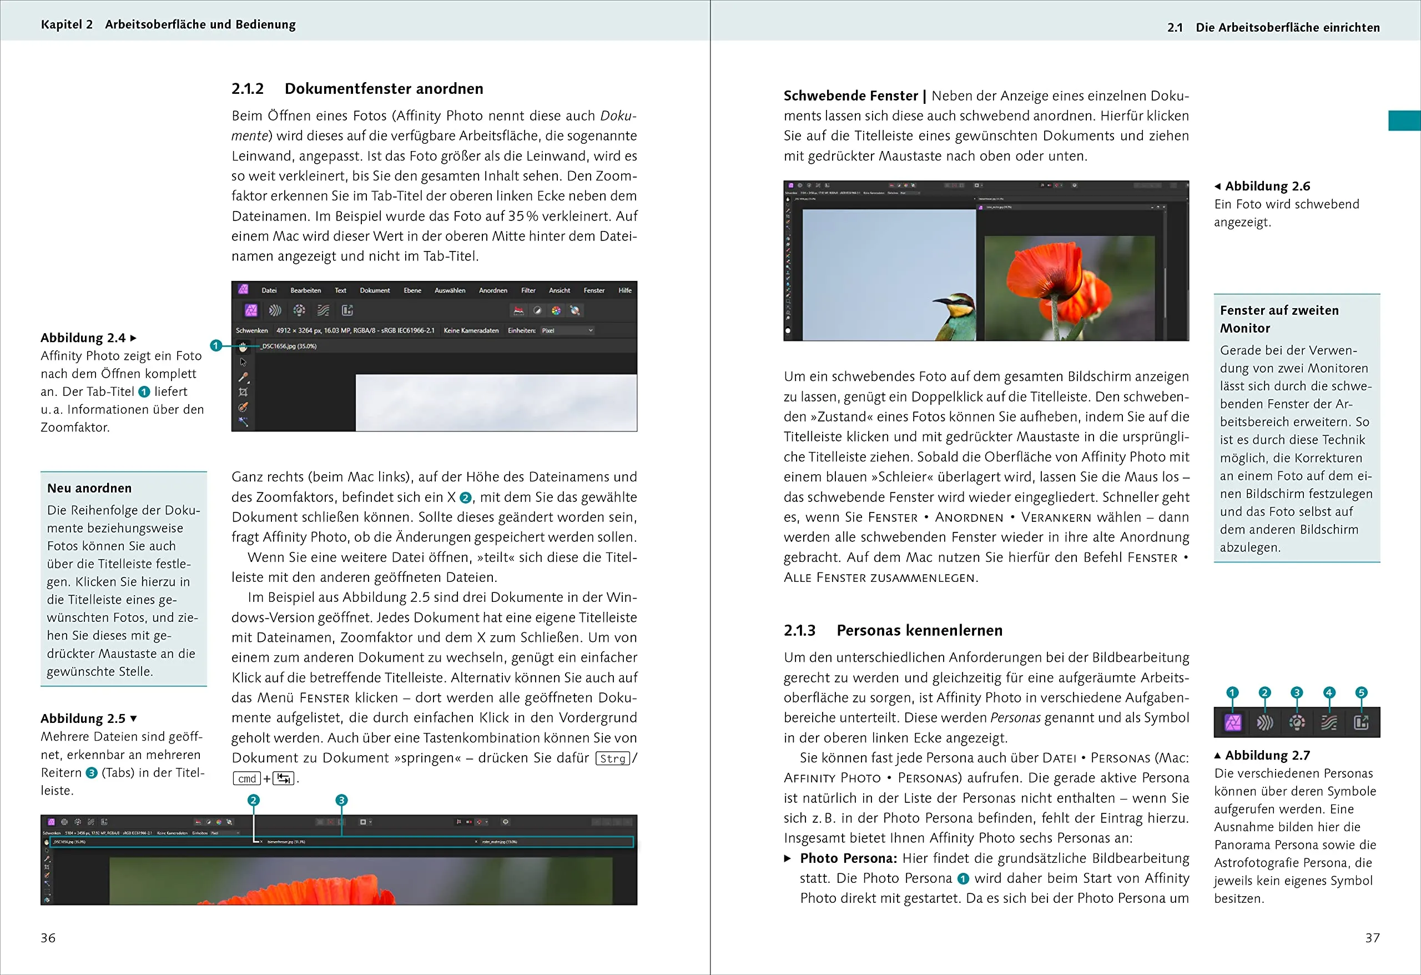The height and width of the screenshot is (975, 1421).
Task: Open the Fenster menu in Abbildung 2.4
Action: tap(594, 290)
